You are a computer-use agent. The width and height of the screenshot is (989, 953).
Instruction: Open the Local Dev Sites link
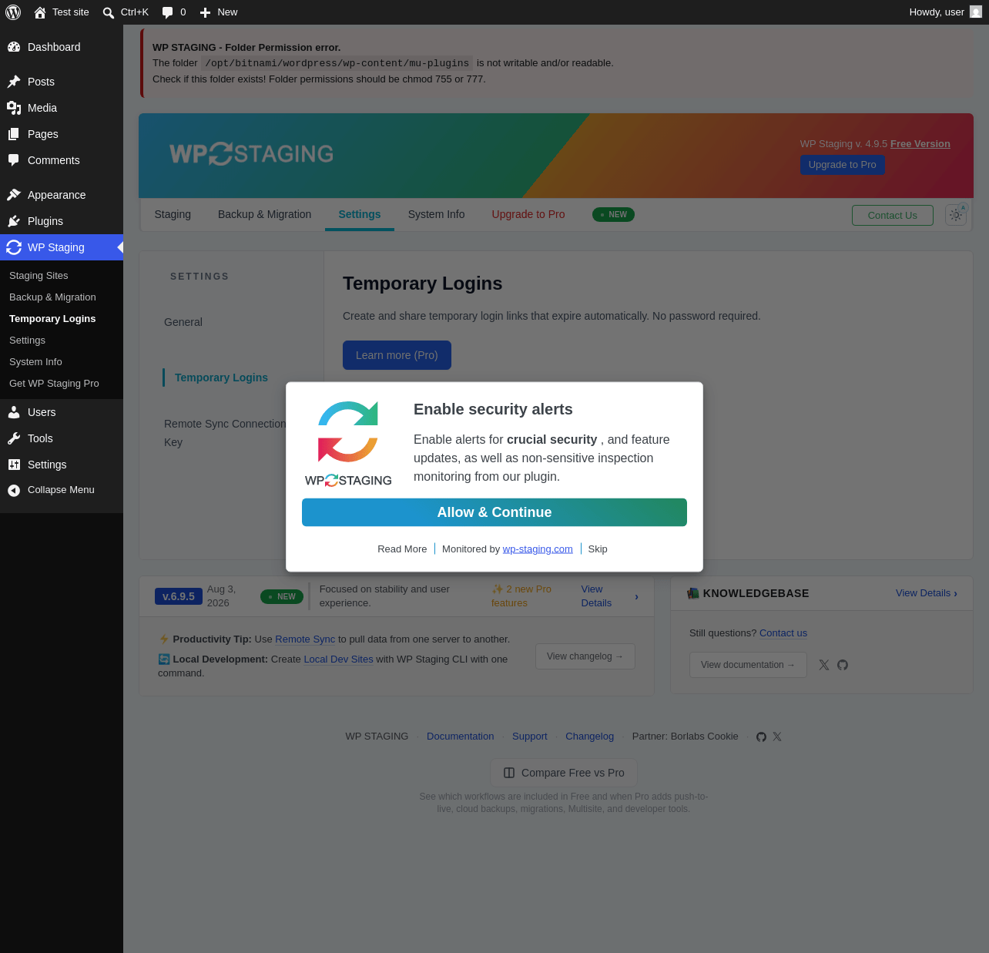pos(339,659)
